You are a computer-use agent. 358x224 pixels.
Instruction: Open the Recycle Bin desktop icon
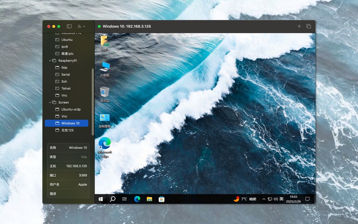pos(104,94)
